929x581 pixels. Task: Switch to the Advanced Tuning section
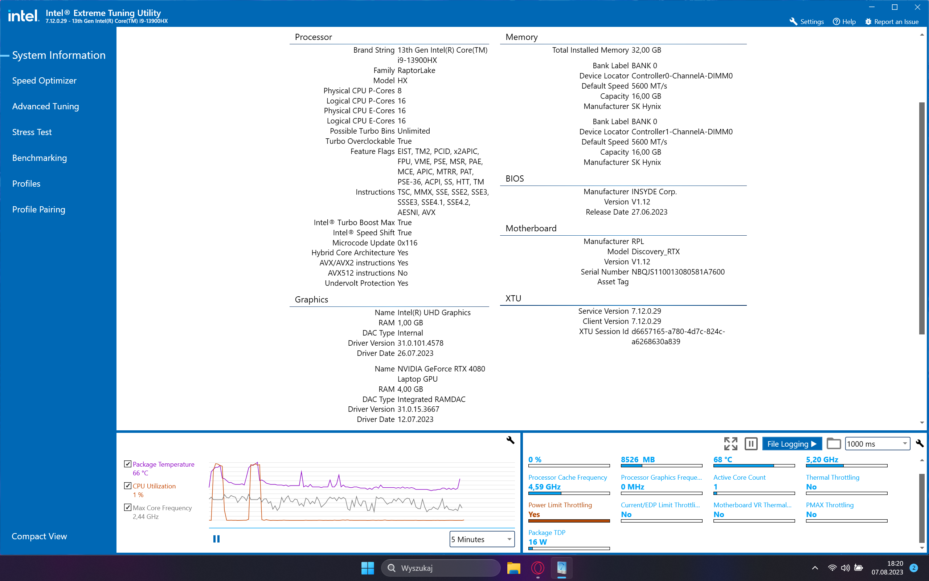point(45,106)
